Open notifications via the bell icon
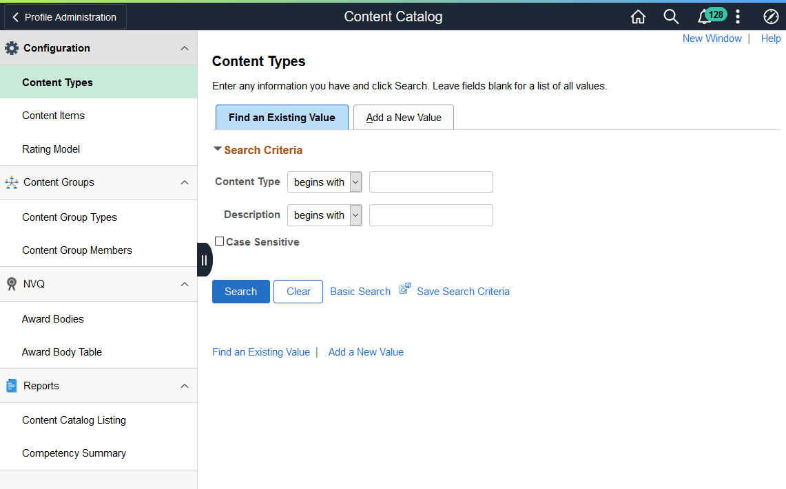The image size is (786, 489). pos(704,17)
